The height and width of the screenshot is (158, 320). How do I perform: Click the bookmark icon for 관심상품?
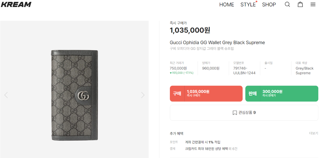pyautogui.click(x=235, y=113)
